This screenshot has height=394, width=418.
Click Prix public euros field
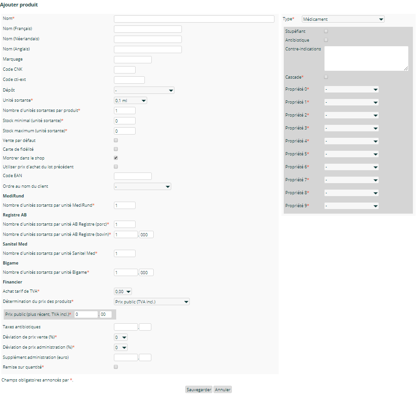[x=86, y=314]
